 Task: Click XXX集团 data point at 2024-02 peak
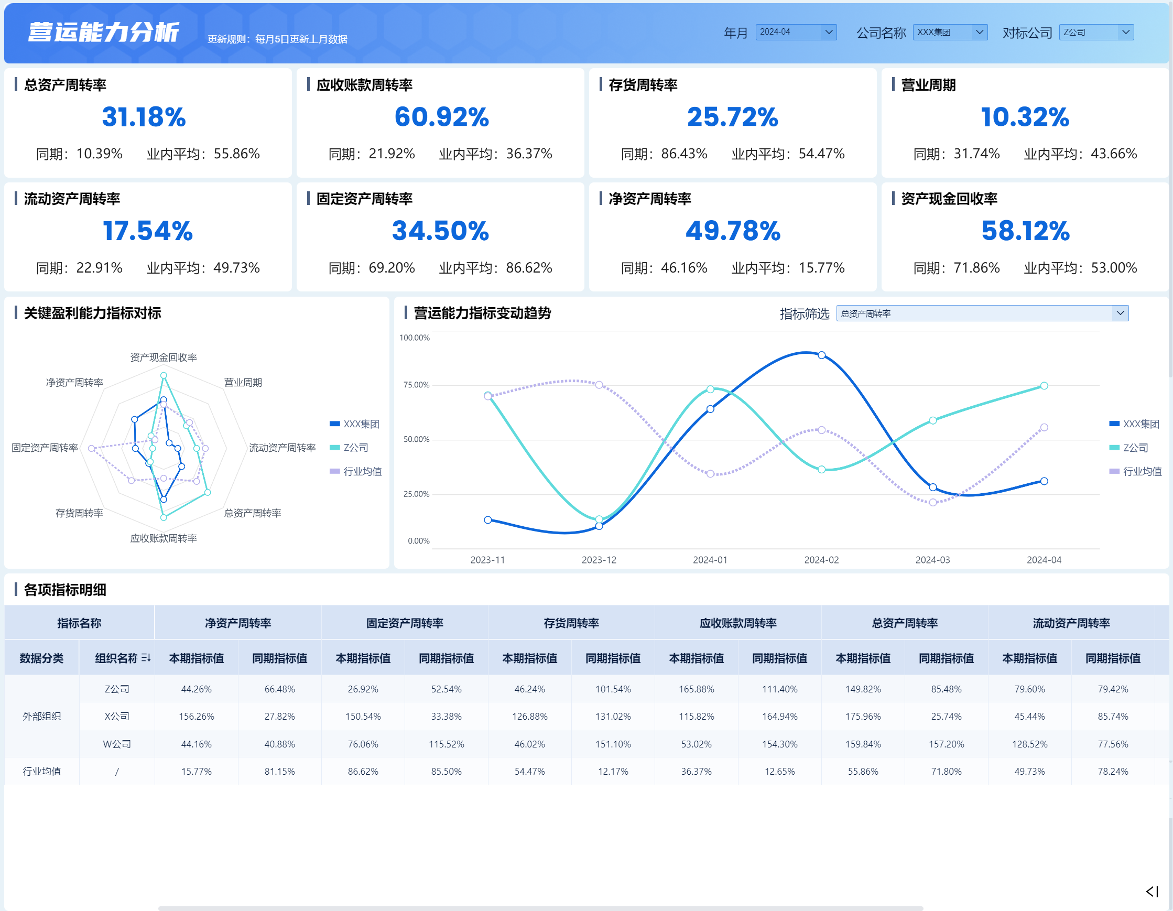[821, 355]
